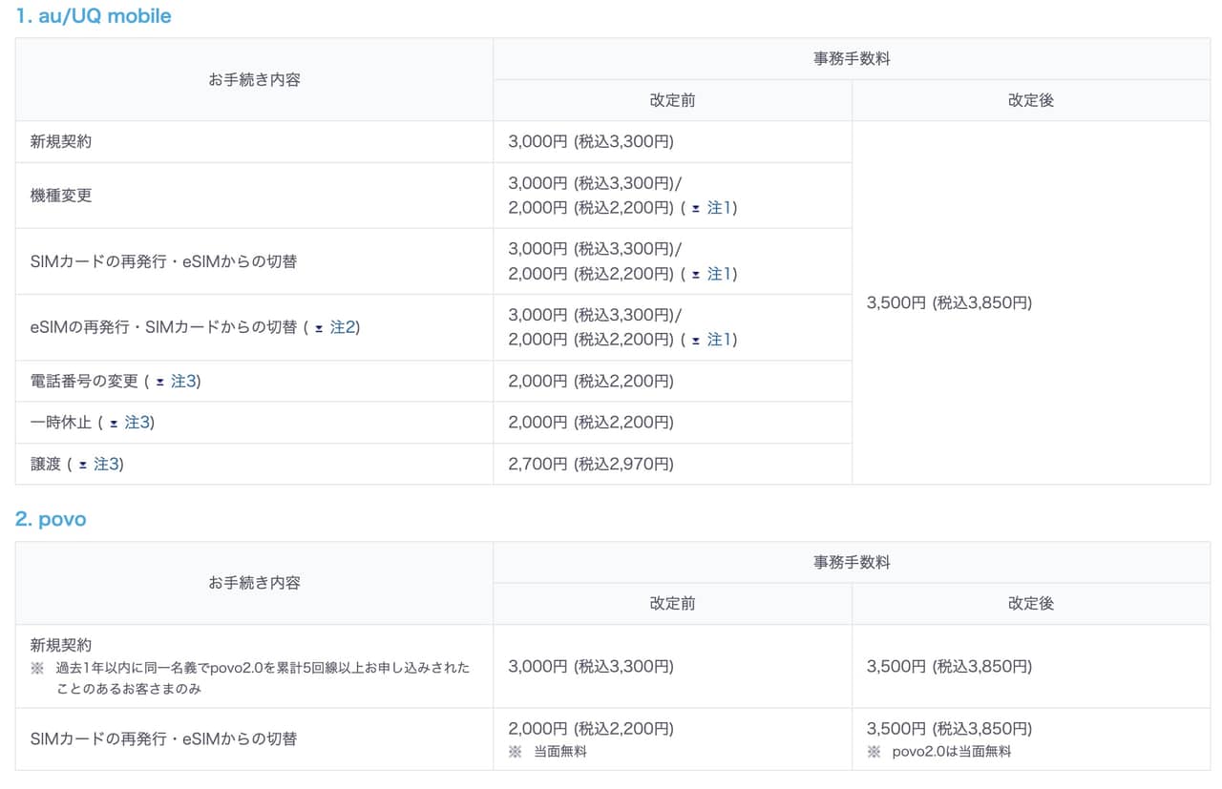Click the arrow icon before 注2
The width and height of the screenshot is (1222, 789).
click(319, 328)
